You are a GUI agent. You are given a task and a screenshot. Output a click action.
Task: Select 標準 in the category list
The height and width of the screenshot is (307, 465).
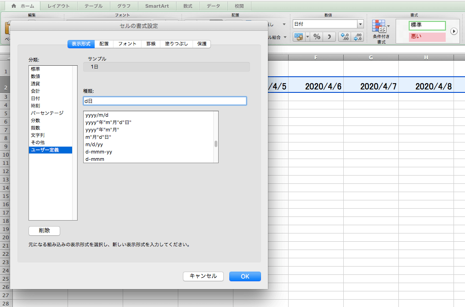pos(51,69)
